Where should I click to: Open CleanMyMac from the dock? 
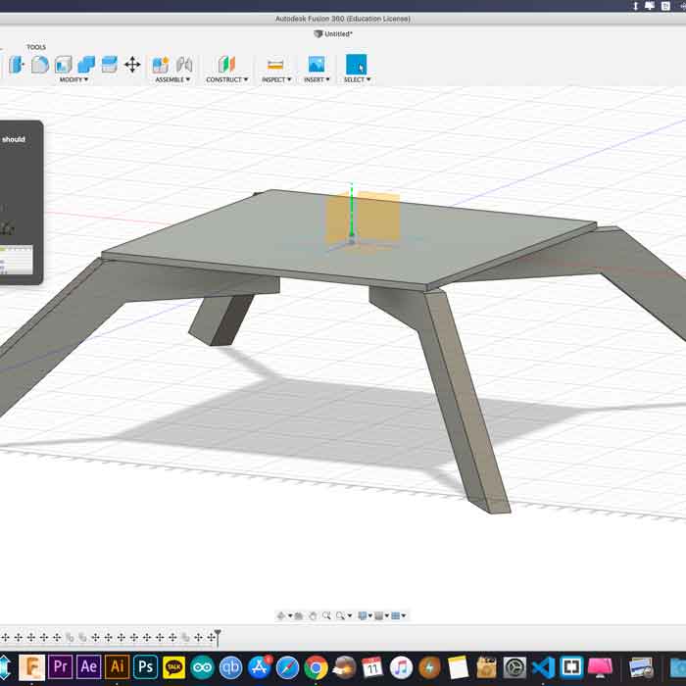tap(600, 667)
